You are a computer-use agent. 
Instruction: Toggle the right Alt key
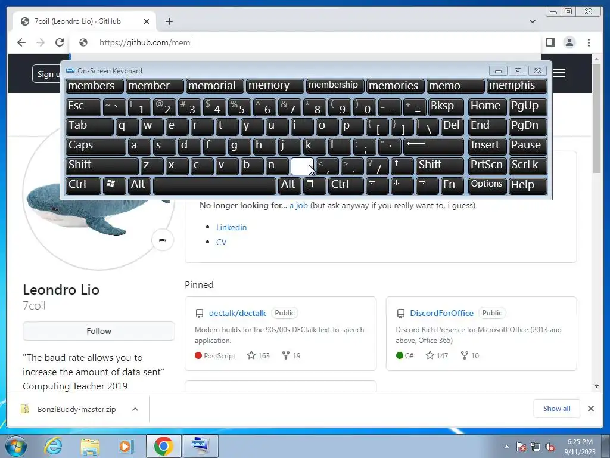(x=290, y=186)
